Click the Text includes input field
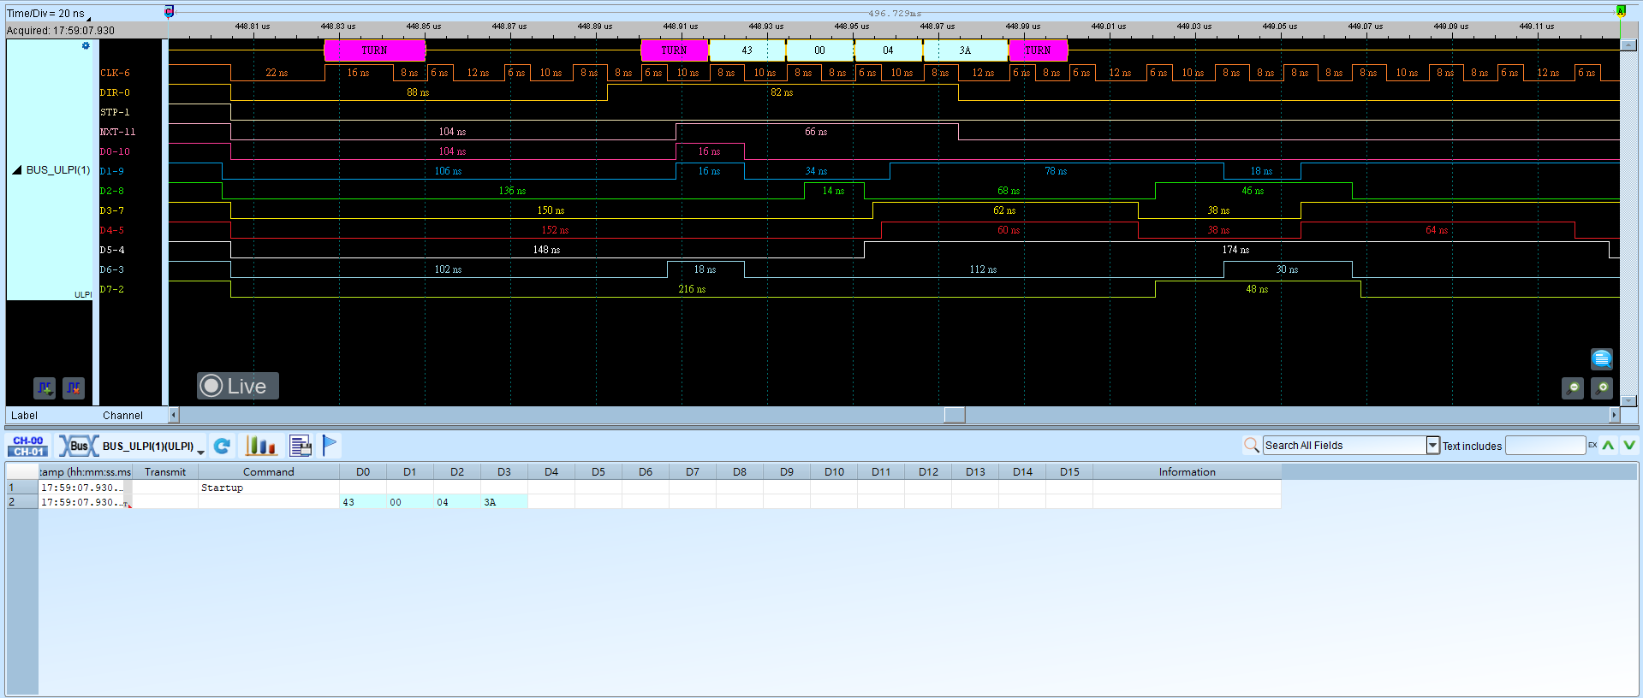1643x698 pixels. (1545, 446)
